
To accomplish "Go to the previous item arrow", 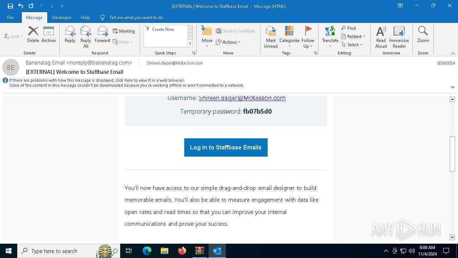I will [x=42, y=6].
